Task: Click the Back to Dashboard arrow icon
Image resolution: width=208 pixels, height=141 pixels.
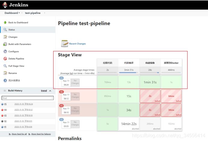Action: 5,22
